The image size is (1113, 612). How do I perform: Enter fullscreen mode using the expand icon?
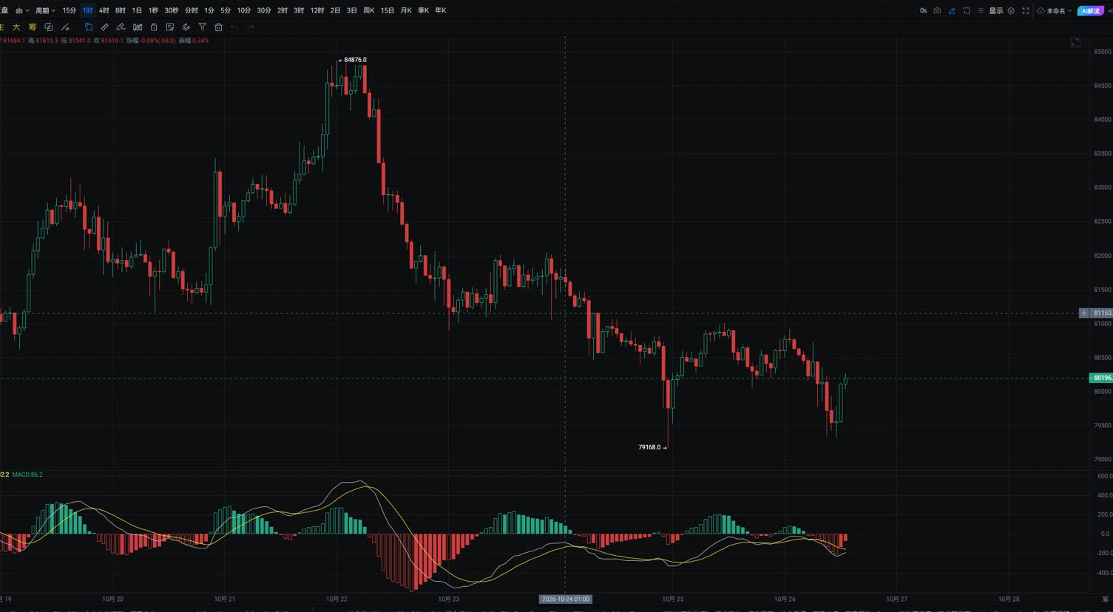pos(1026,11)
